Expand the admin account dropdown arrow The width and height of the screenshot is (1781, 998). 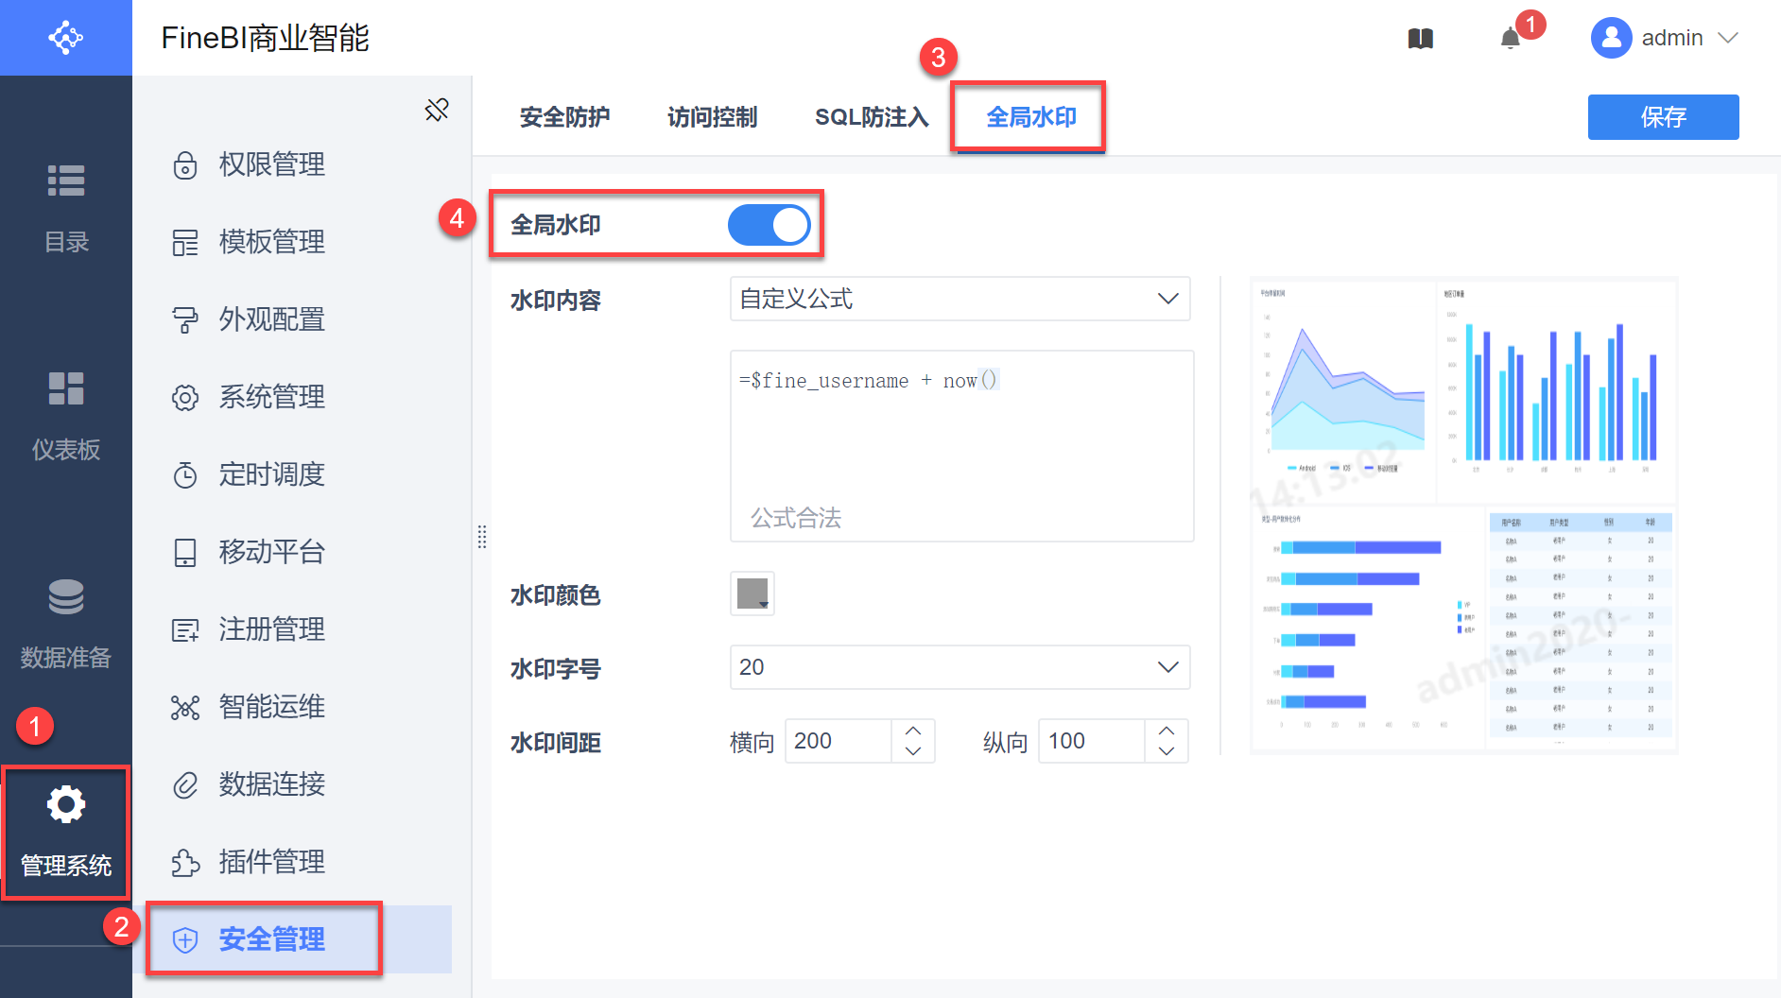click(x=1728, y=38)
